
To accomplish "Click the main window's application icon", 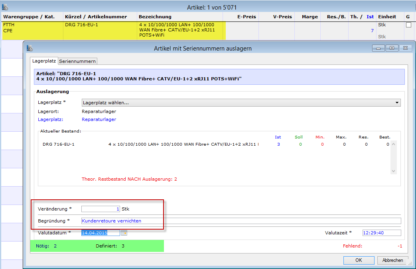I will coord(5,7).
